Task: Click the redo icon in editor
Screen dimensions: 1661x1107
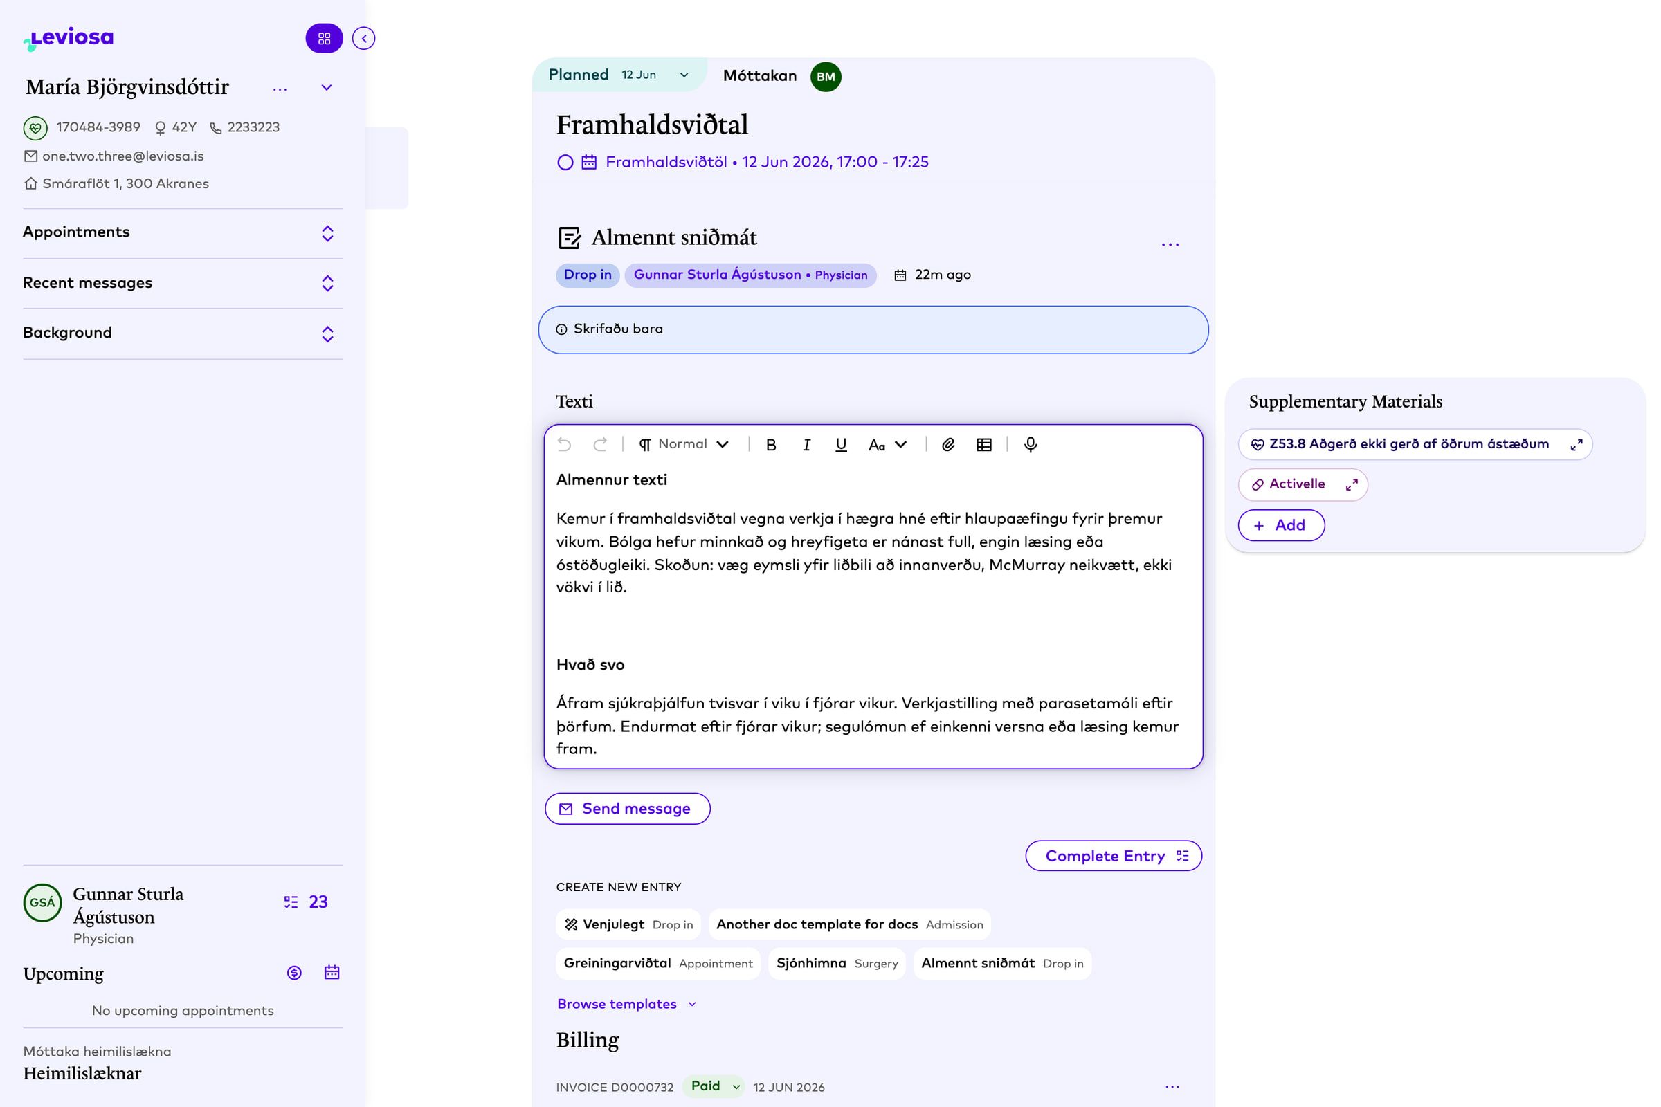Action: point(600,445)
